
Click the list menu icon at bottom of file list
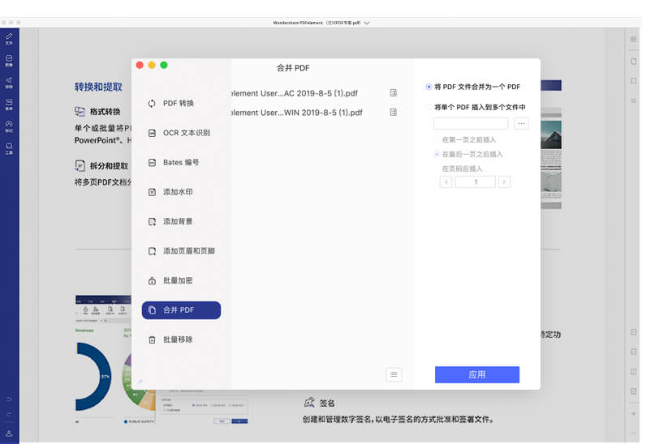(394, 374)
